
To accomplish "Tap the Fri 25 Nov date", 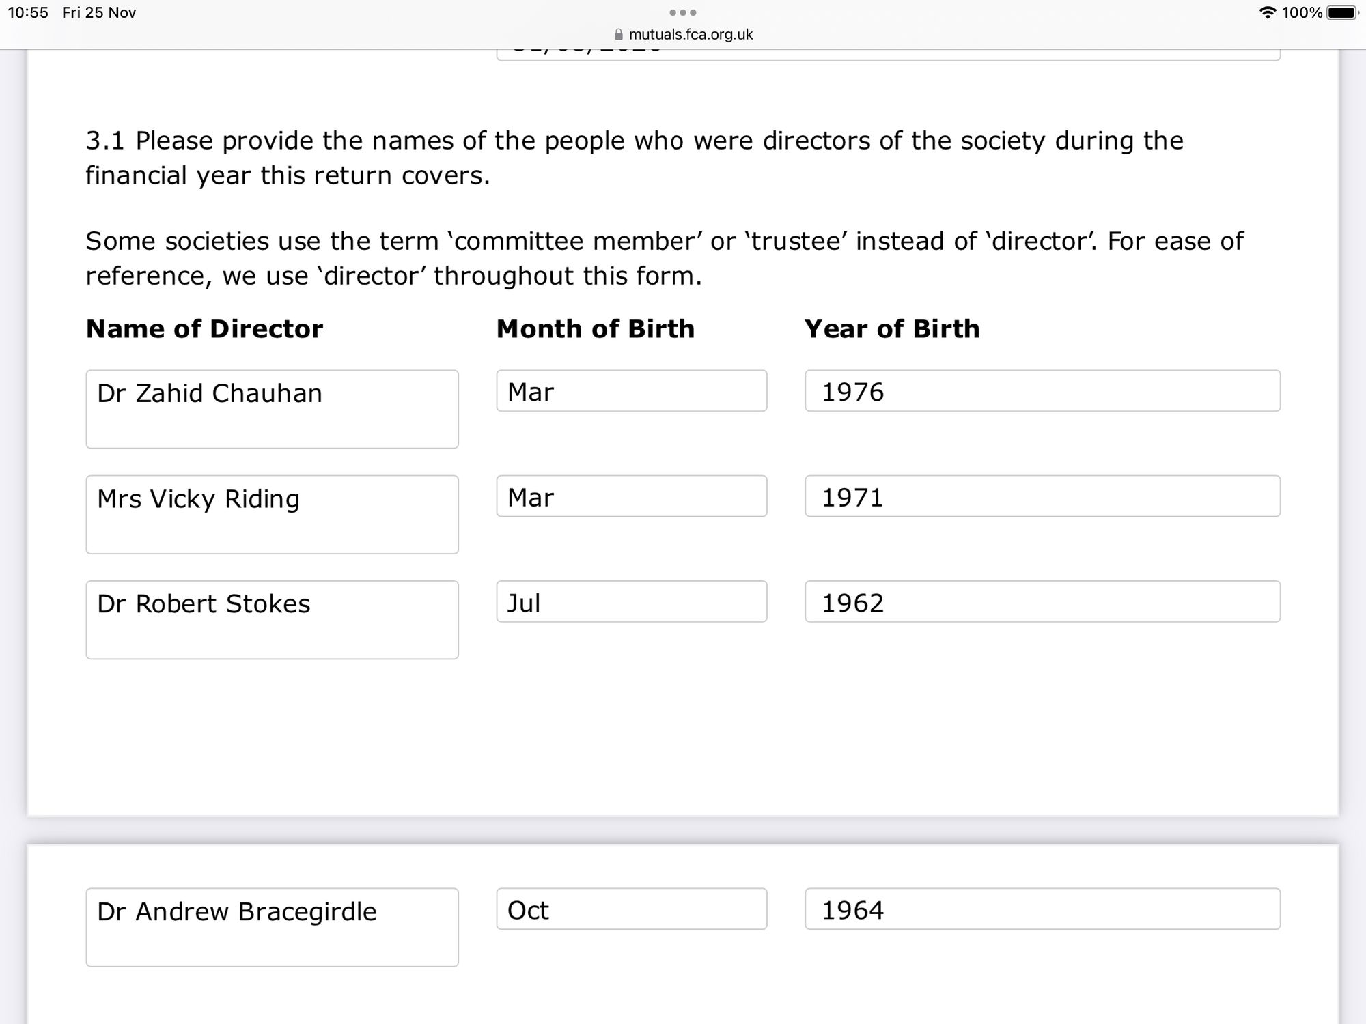I will (99, 12).
